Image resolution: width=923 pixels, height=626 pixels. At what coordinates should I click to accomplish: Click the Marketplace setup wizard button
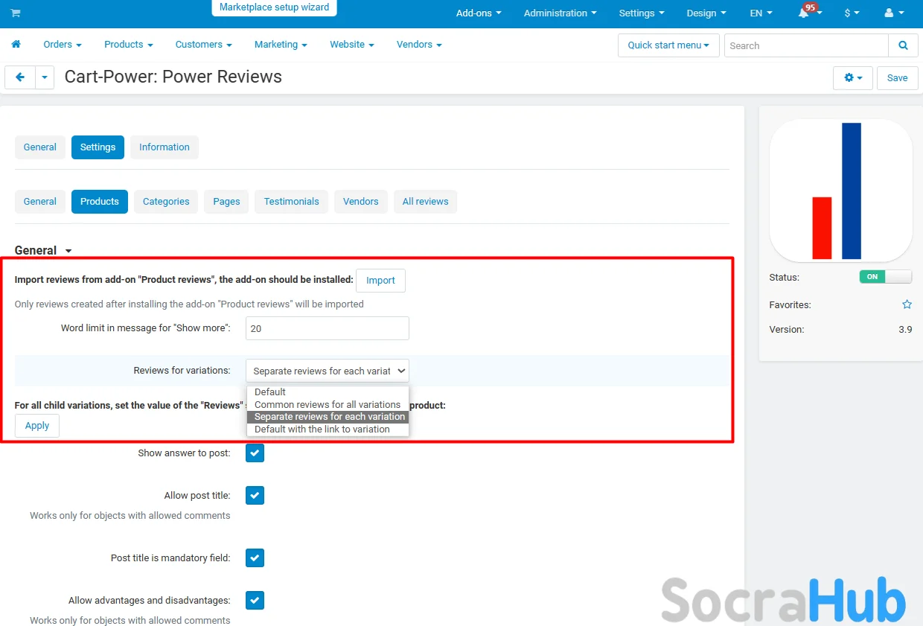[275, 7]
